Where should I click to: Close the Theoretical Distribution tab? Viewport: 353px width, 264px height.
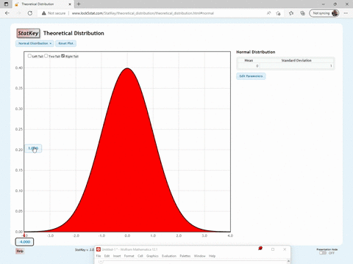tap(70, 4)
